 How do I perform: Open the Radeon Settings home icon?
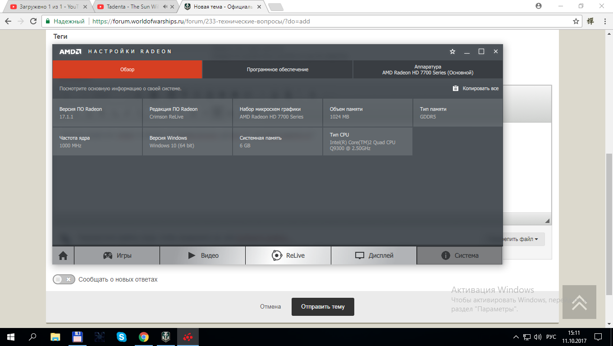coord(63,255)
